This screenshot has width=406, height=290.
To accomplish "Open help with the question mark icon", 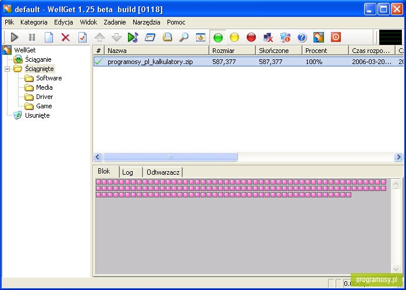I will pyautogui.click(x=302, y=38).
